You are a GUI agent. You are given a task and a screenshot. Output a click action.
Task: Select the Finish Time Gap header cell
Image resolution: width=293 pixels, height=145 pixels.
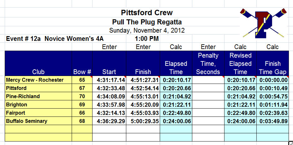click(272, 63)
